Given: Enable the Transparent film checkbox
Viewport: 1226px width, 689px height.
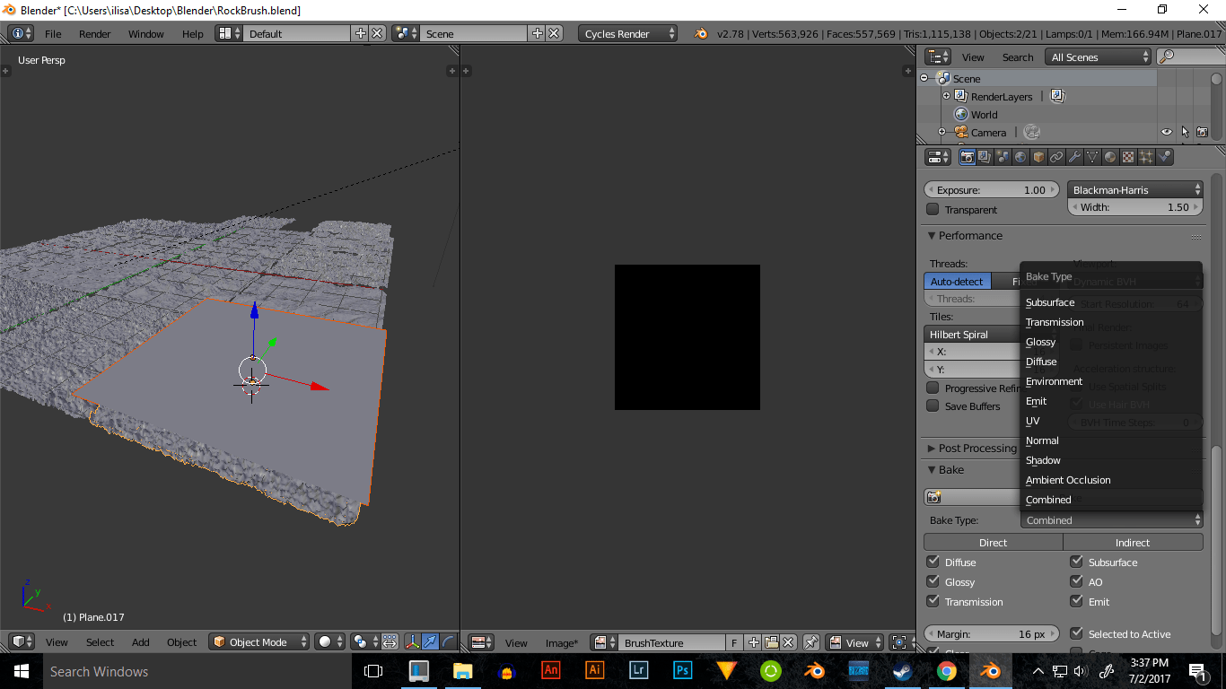Looking at the screenshot, I should (933, 209).
